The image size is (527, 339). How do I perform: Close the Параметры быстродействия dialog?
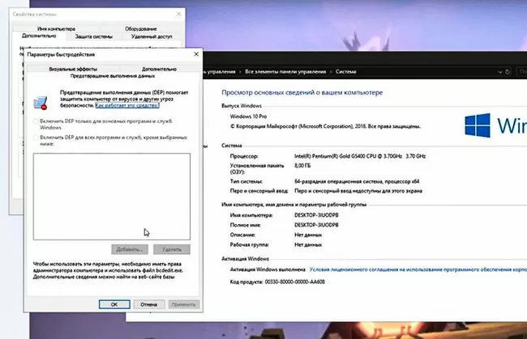pos(196,54)
